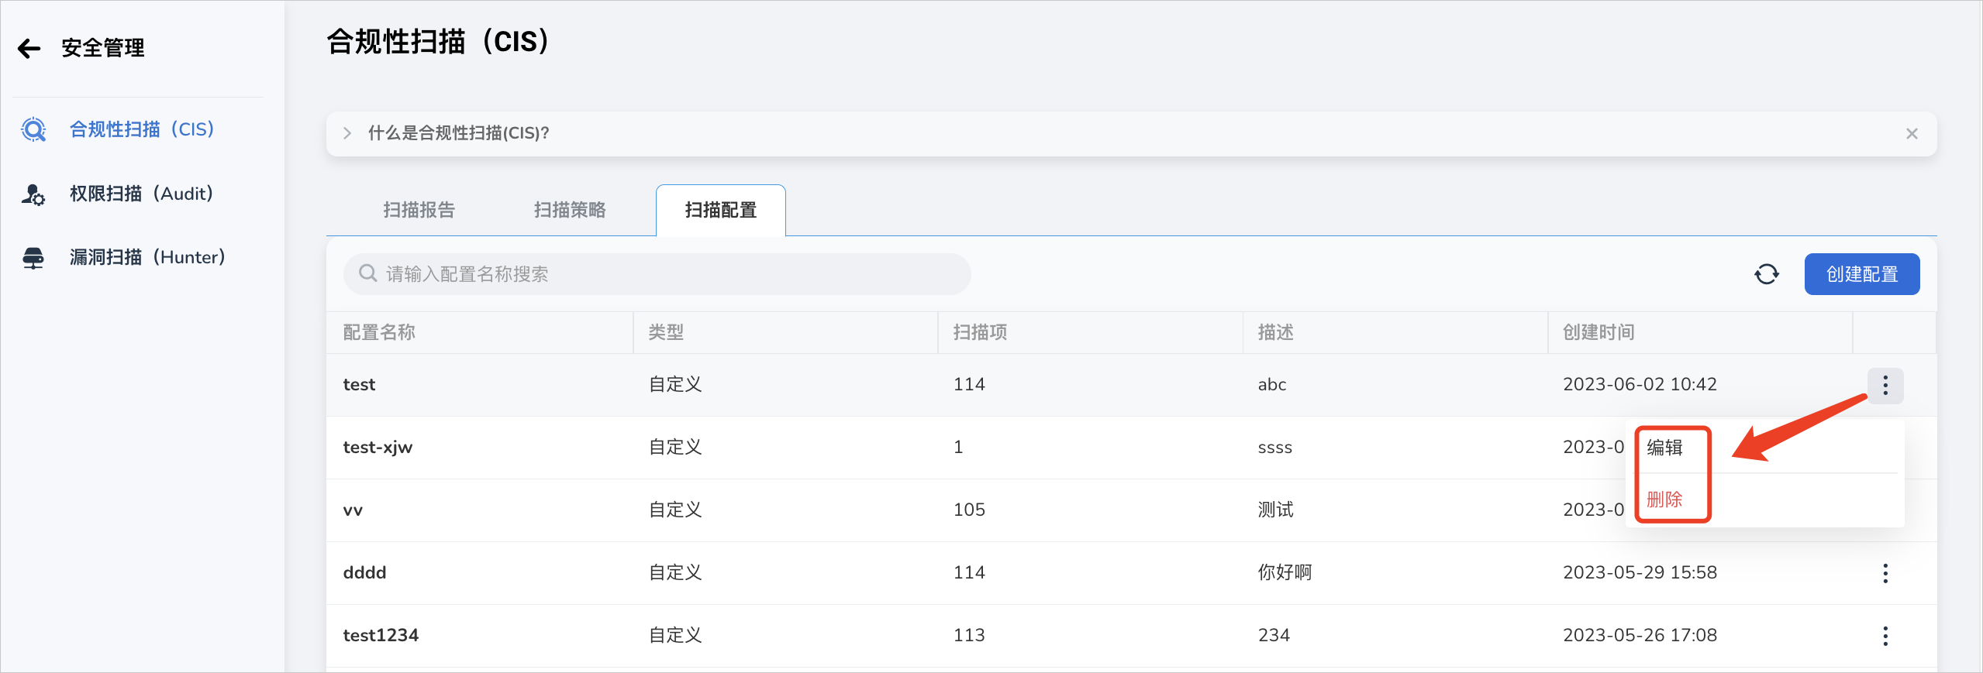This screenshot has height=673, width=1983.
Task: Click timestamp 2023-06-02 10:42
Action: pos(1640,385)
